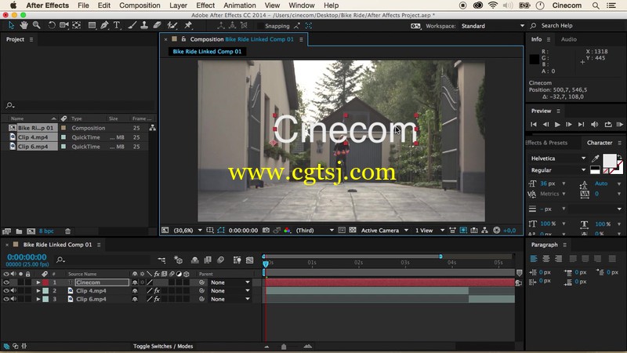Play the preview

557,125
